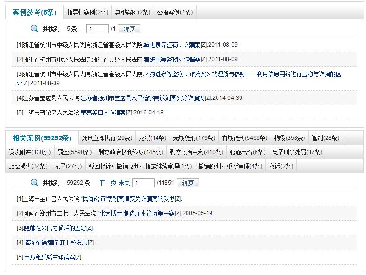Open 隐藏在公信力背后的丑恶 link
Viewport: 366px width, 275px height.
tap(55, 228)
